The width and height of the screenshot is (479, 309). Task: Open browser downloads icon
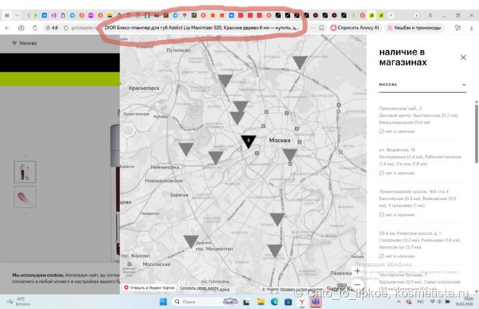coord(471,28)
